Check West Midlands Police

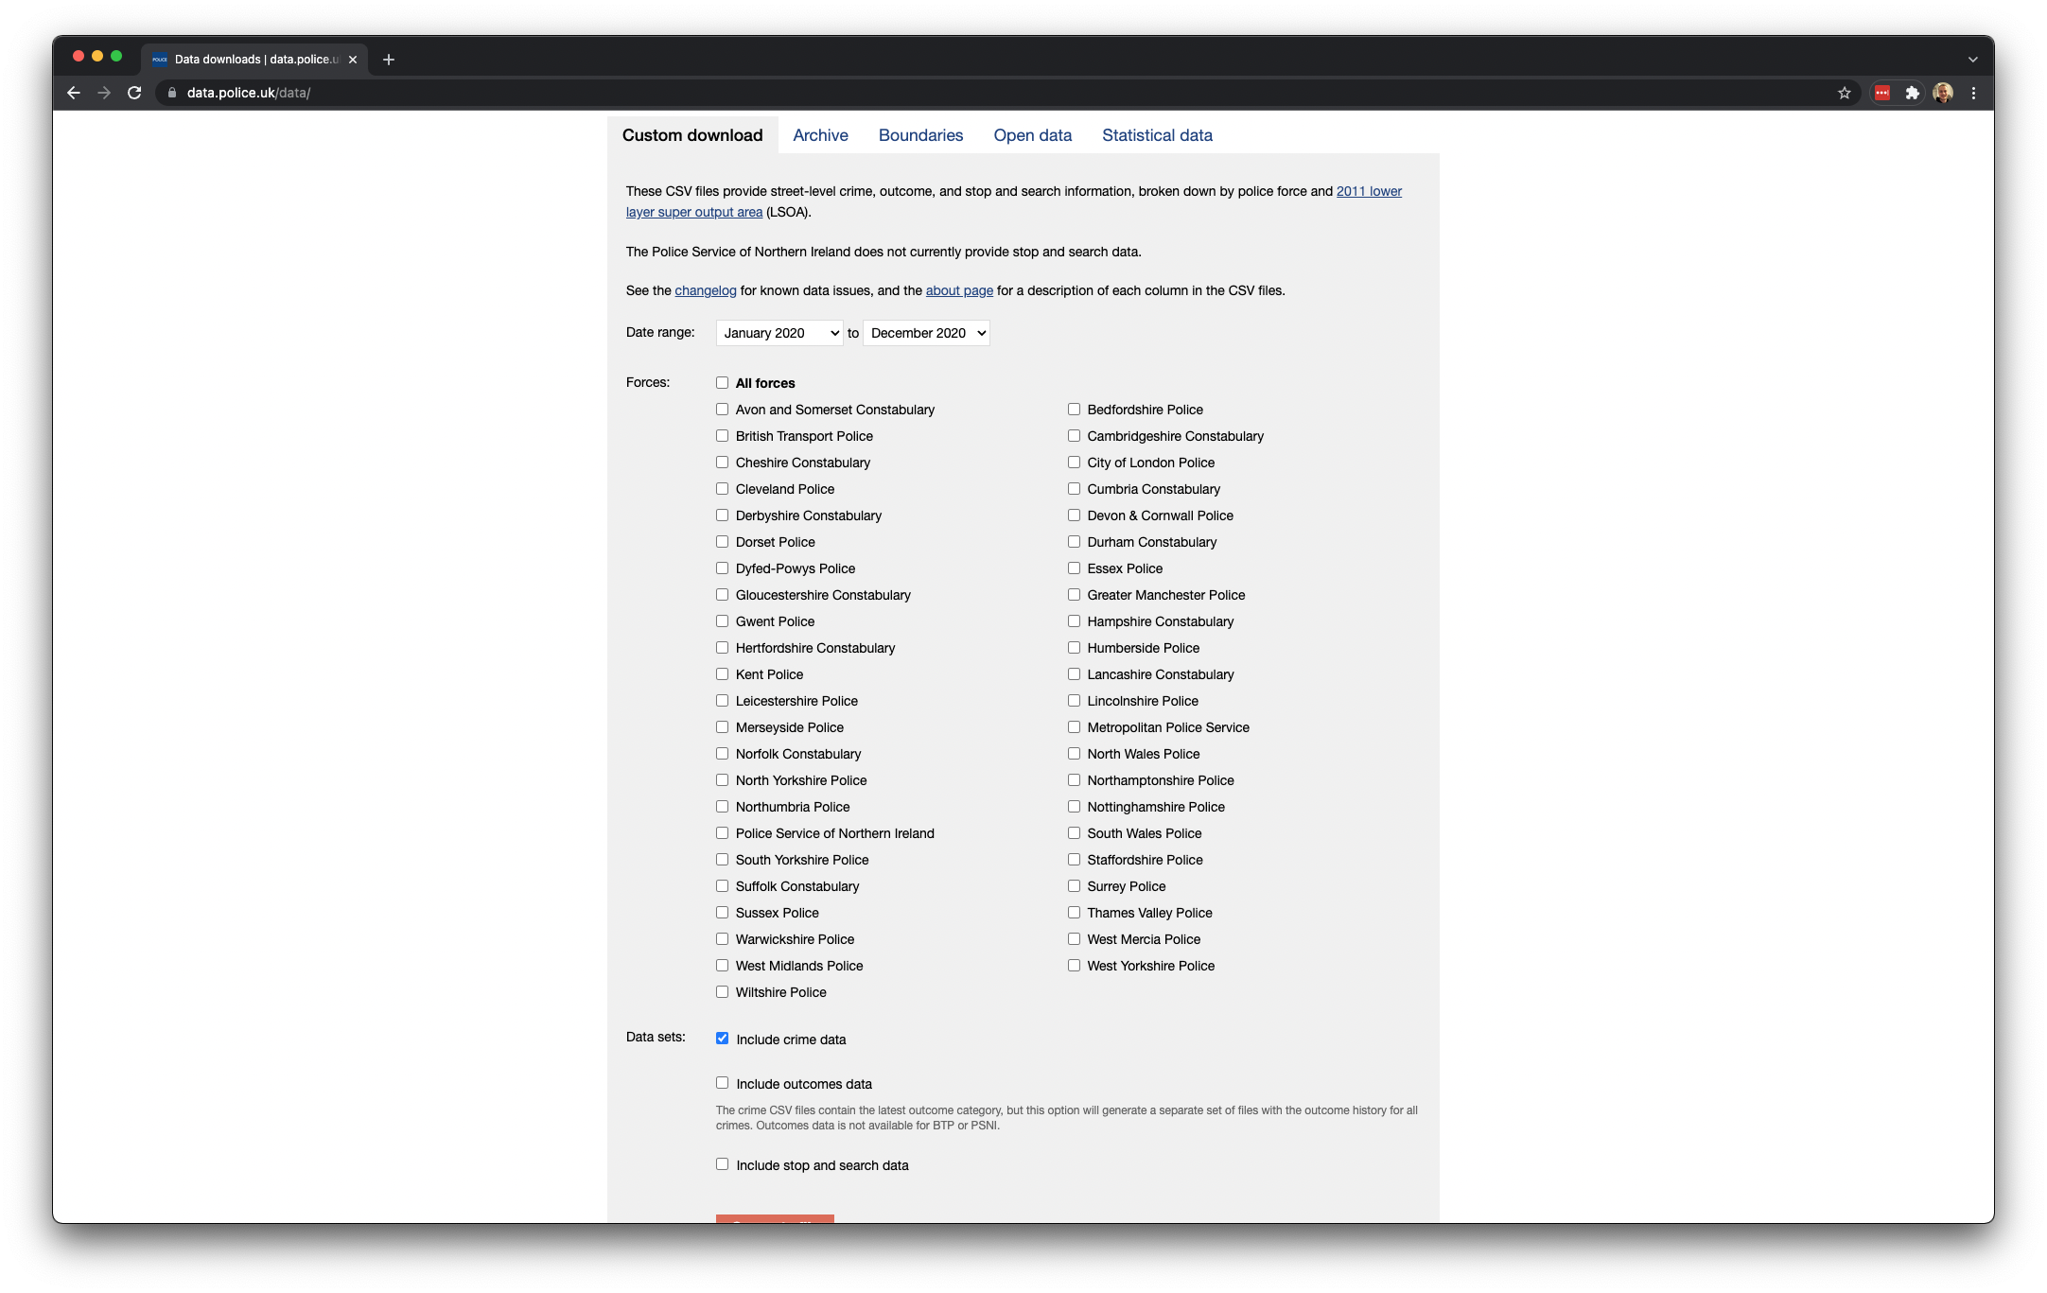click(722, 966)
